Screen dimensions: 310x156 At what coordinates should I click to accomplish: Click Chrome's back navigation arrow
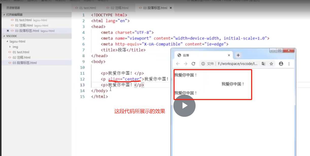(x=178, y=64)
